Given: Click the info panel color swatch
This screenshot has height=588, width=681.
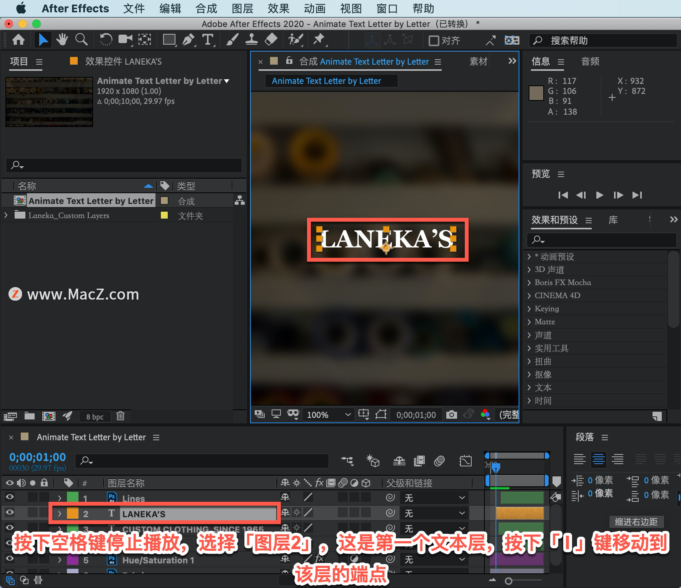Looking at the screenshot, I should tap(536, 93).
